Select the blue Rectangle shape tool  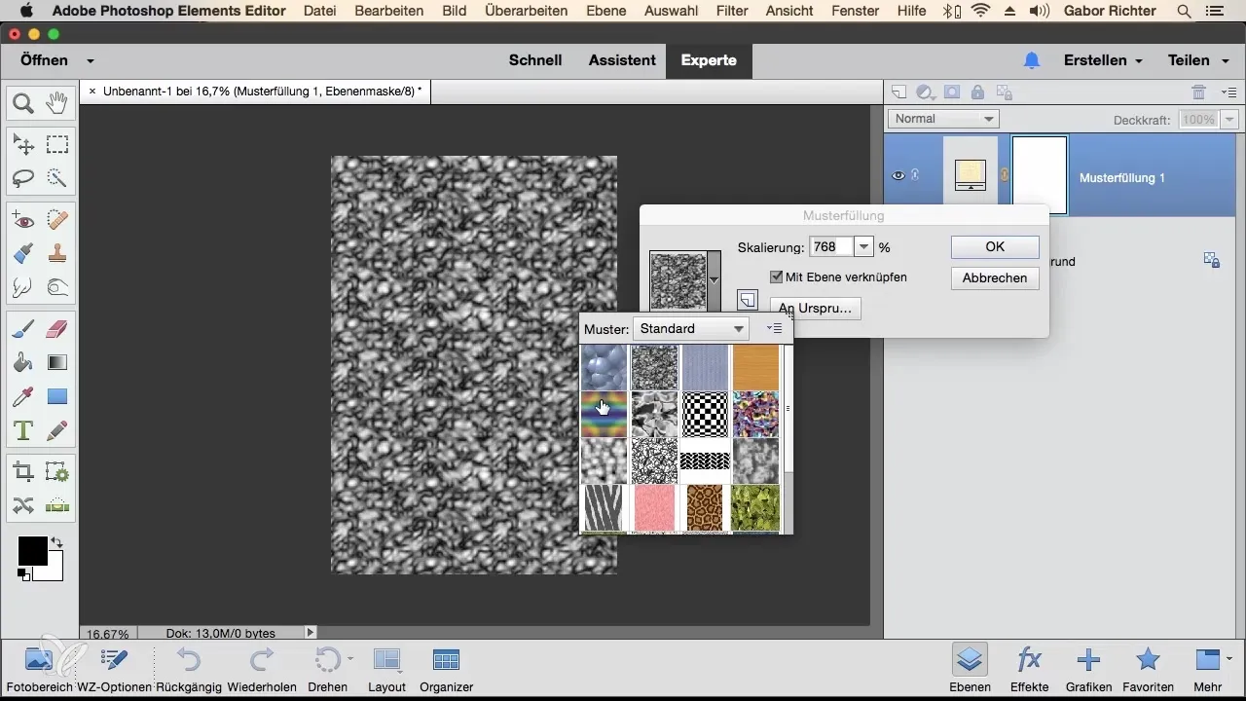56,396
